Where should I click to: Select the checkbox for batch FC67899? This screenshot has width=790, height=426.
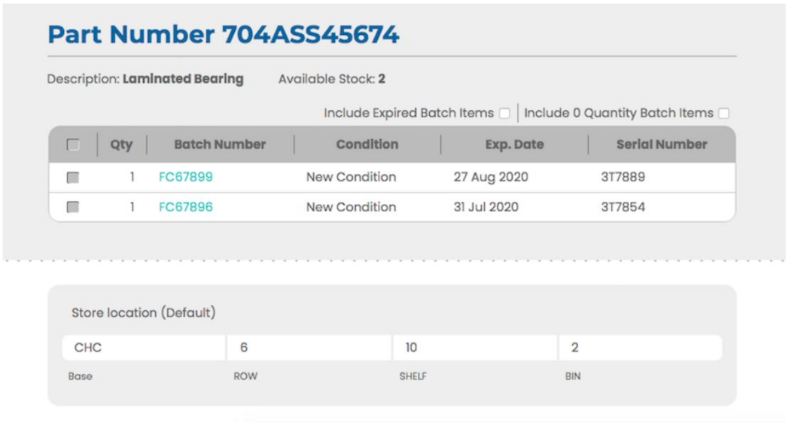point(73,178)
